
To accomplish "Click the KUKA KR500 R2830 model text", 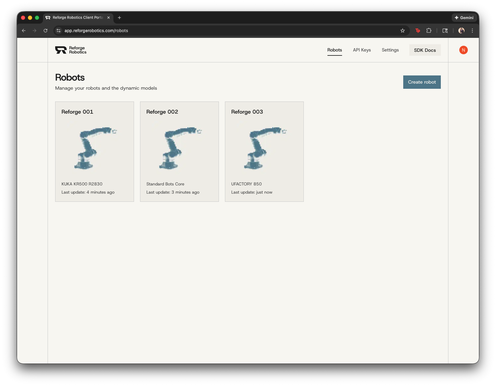I will point(82,184).
